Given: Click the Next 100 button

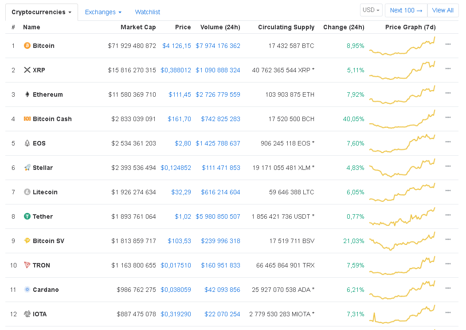Looking at the screenshot, I should click(406, 10).
